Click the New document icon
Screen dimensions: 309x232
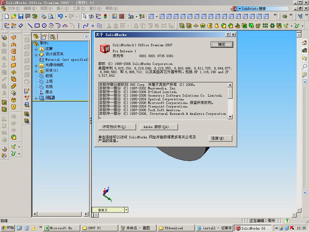click(x=7, y=16)
